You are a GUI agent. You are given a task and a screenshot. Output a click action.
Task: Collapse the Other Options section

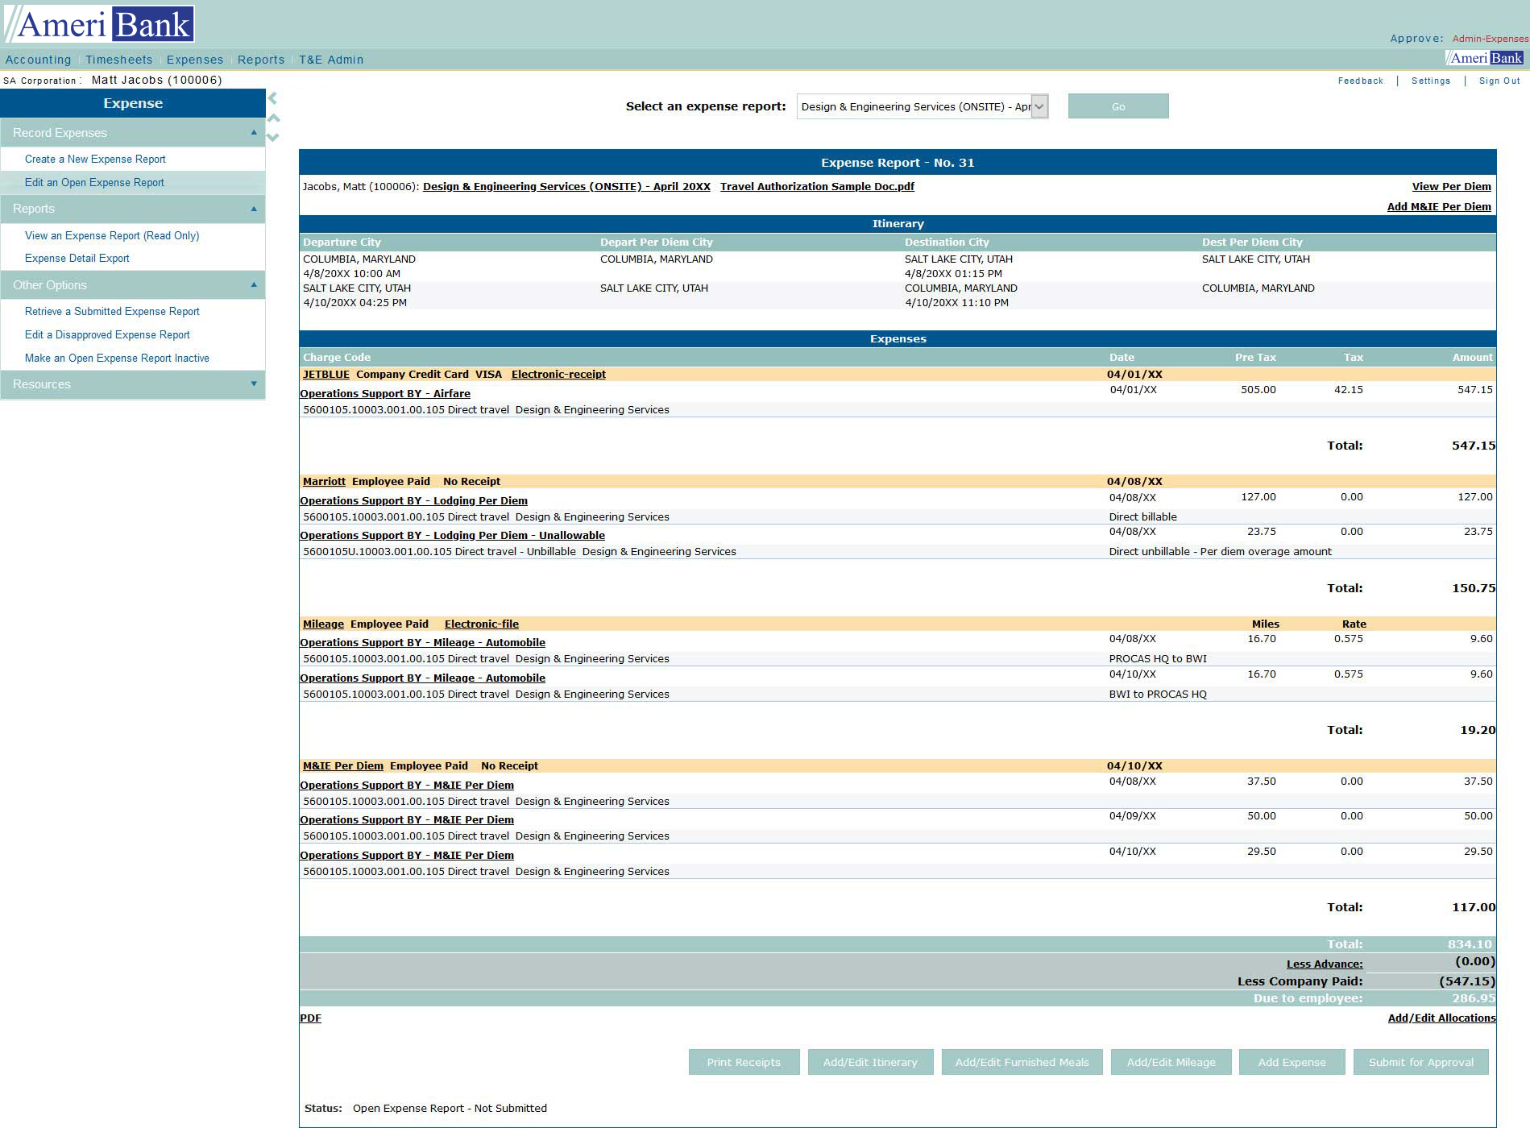click(x=254, y=284)
